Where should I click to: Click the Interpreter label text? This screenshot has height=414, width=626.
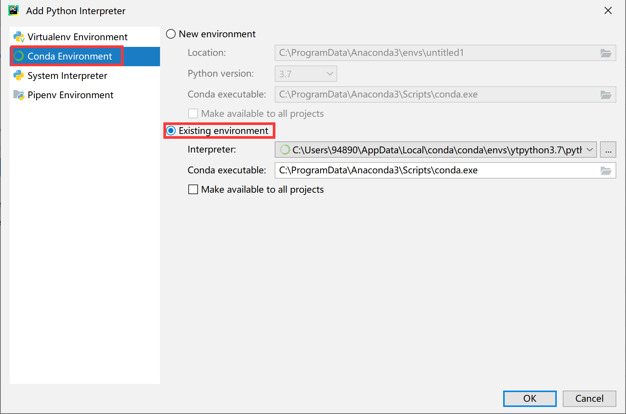click(212, 150)
